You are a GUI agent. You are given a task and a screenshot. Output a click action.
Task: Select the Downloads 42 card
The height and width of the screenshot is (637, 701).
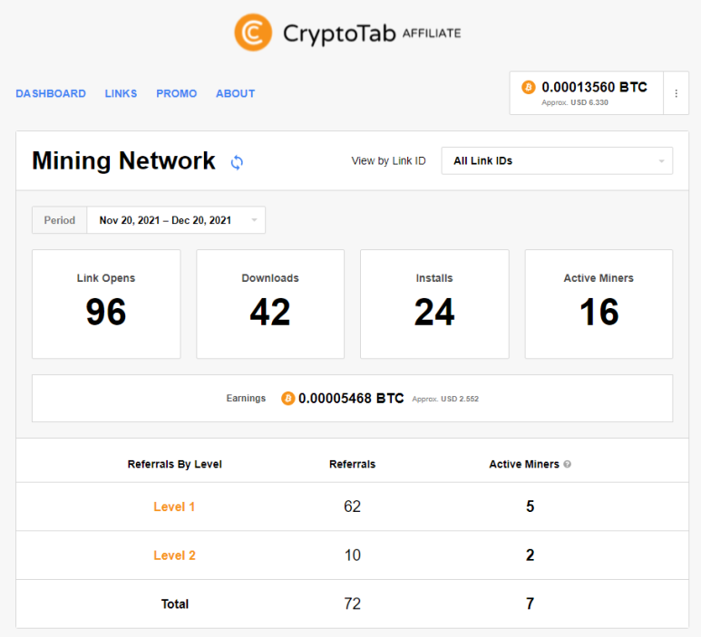tap(270, 304)
